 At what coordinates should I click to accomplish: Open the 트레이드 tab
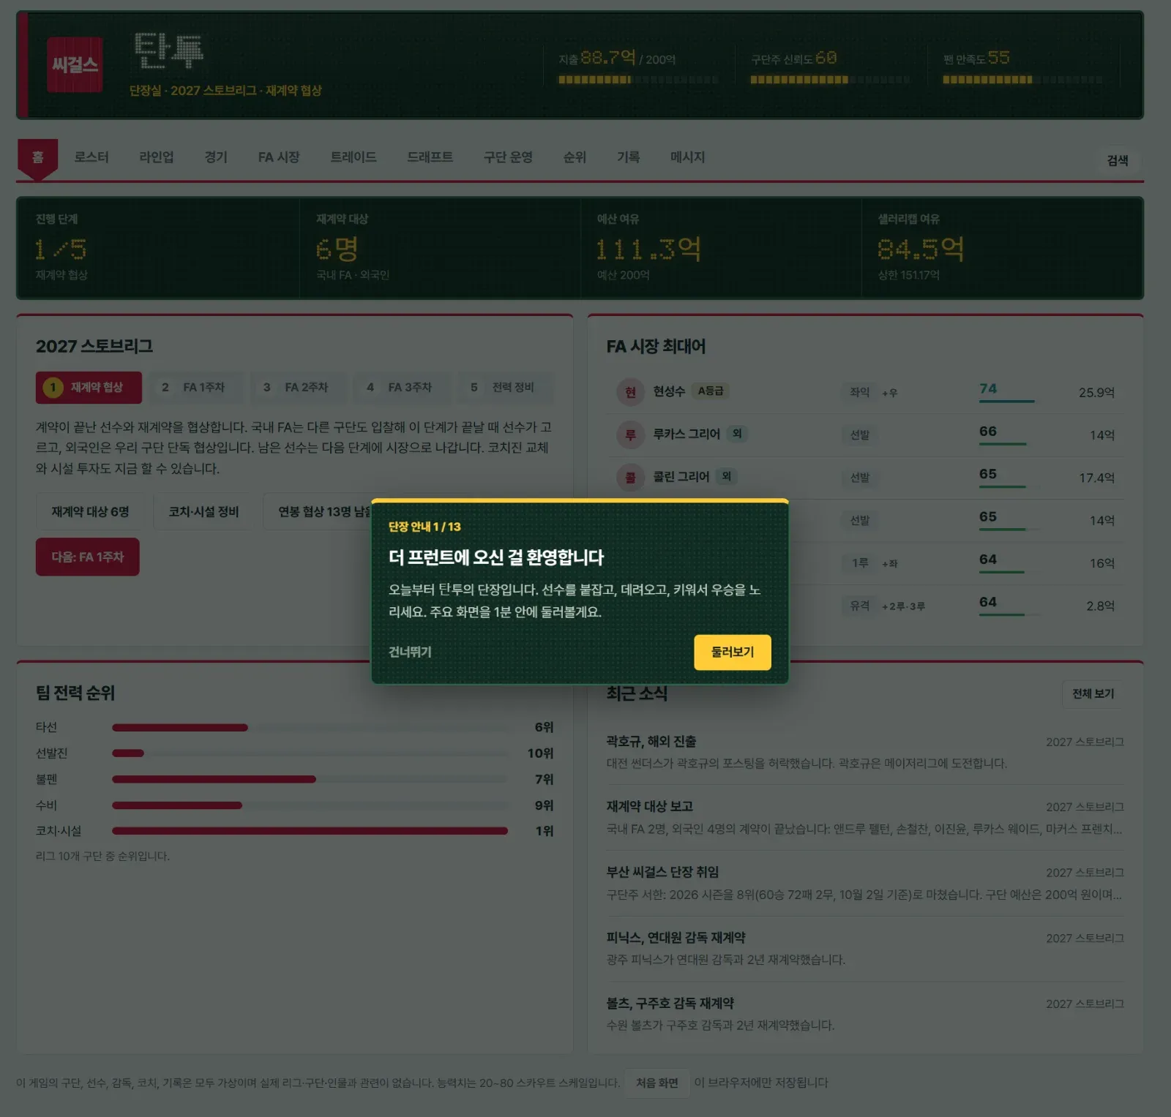353,157
